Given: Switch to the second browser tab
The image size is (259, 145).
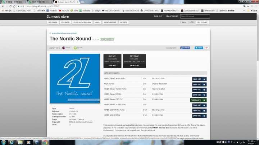Looking at the screenshot, I should (40, 2).
